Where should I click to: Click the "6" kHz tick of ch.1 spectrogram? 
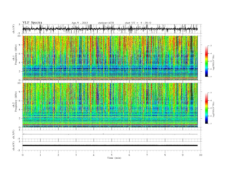tap(20, 54)
